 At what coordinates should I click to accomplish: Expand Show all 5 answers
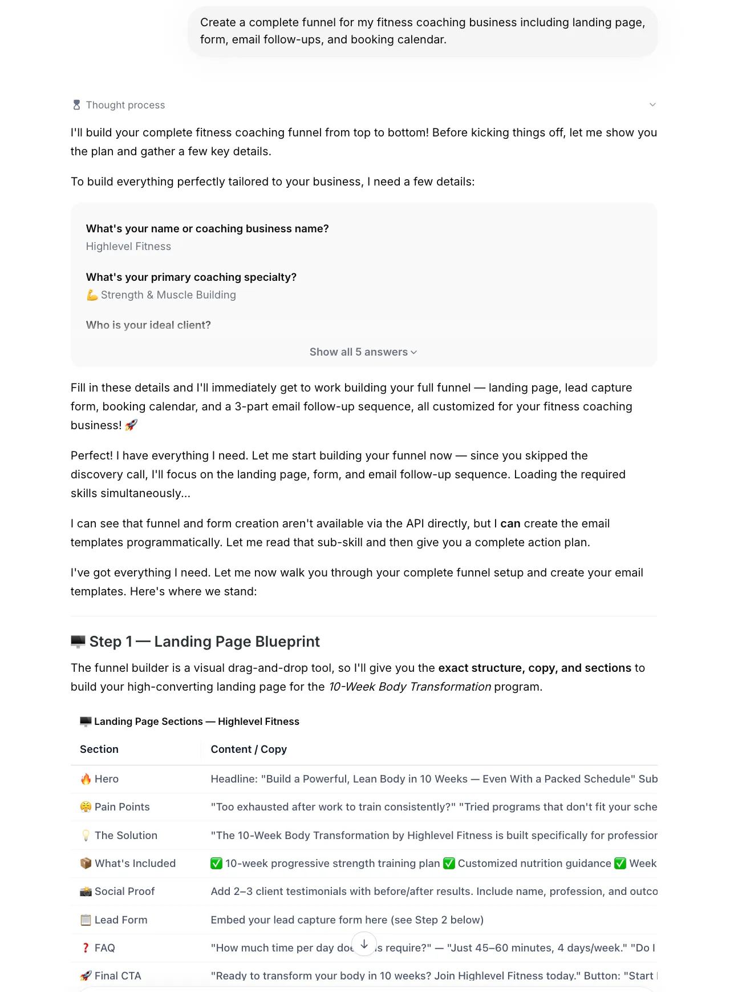pyautogui.click(x=363, y=352)
